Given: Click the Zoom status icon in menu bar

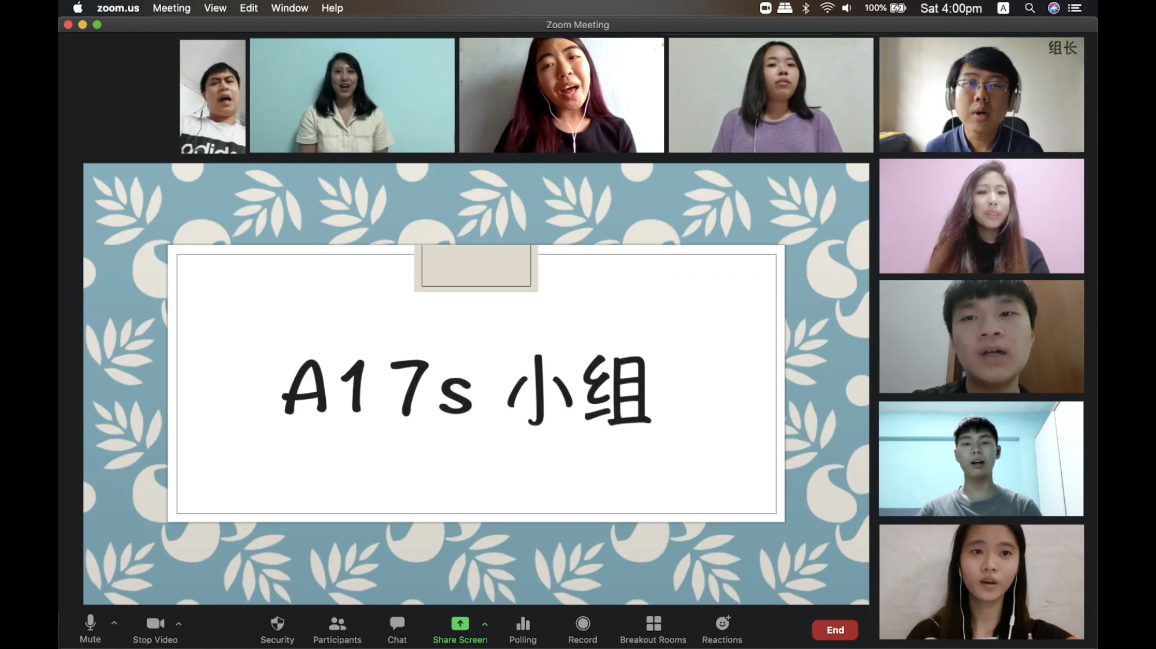Looking at the screenshot, I should [x=765, y=8].
